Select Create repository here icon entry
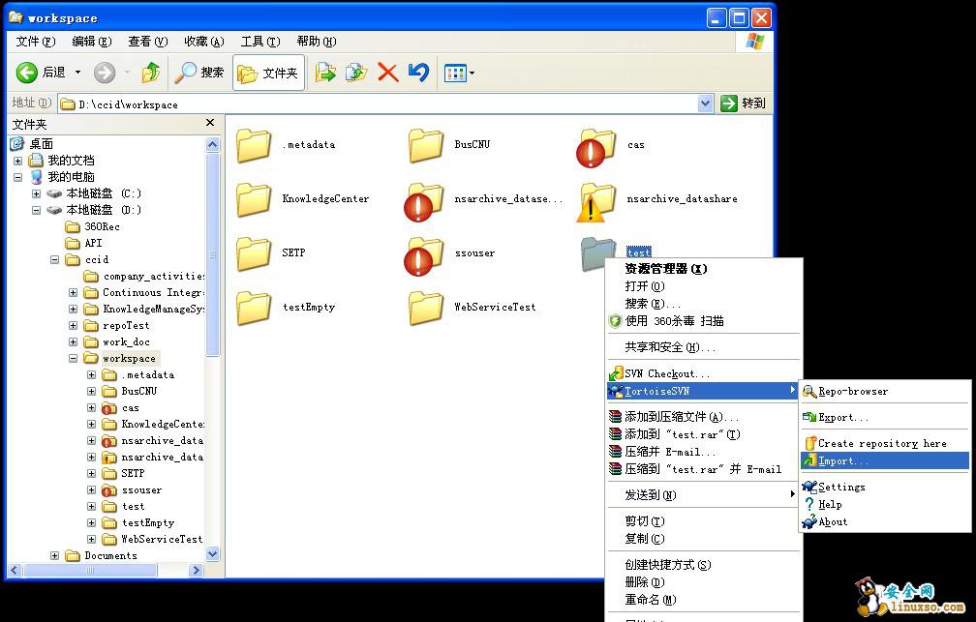The height and width of the screenshot is (622, 976). [809, 443]
